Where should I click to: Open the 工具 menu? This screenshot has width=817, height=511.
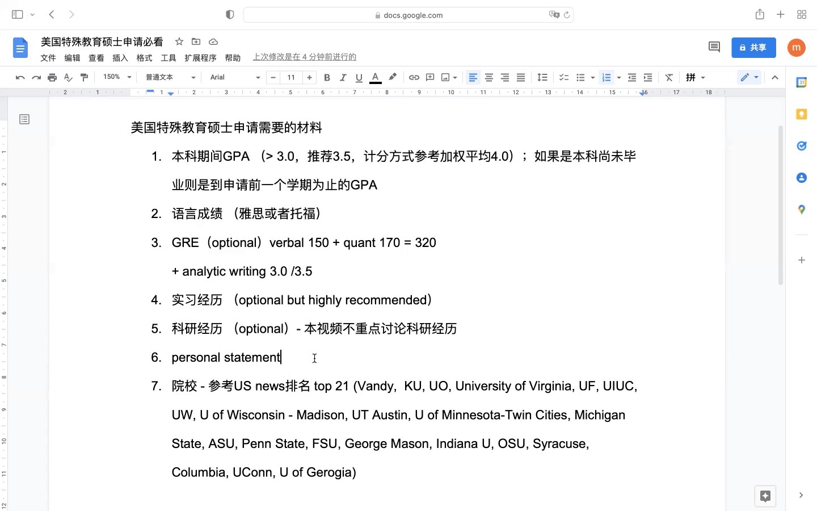169,58
